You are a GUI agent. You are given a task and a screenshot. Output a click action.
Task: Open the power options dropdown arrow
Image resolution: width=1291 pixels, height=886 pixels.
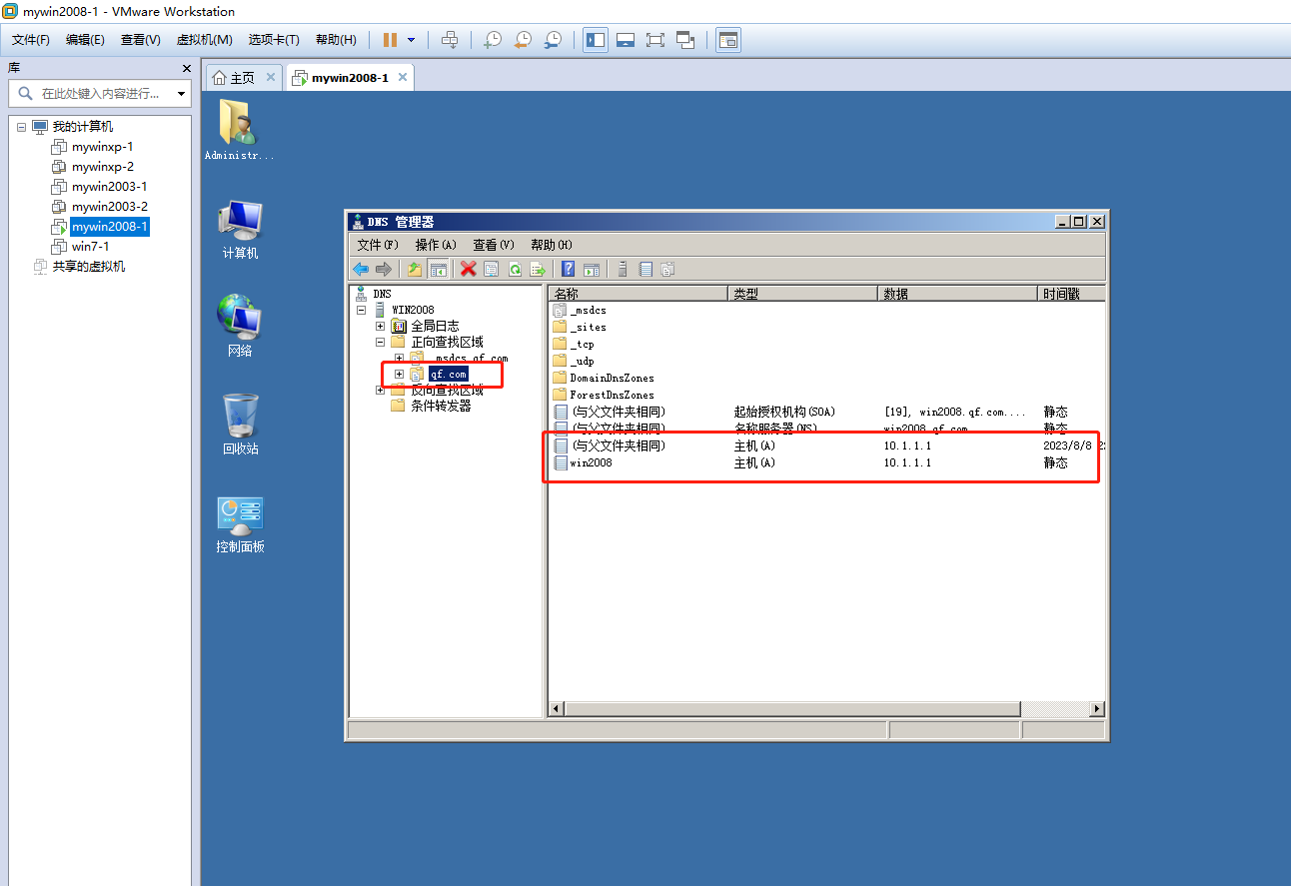pos(411,40)
